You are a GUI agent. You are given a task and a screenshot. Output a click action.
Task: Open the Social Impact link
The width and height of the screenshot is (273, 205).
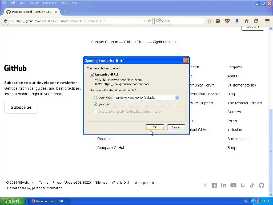[238, 139]
